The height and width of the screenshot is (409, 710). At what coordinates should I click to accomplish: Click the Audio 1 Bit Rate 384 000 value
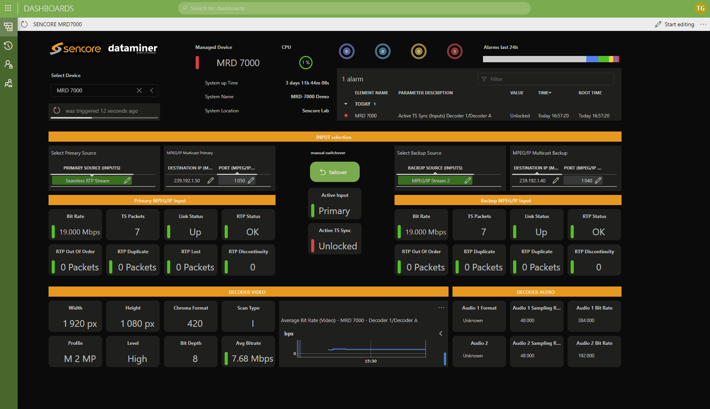pyautogui.click(x=586, y=321)
